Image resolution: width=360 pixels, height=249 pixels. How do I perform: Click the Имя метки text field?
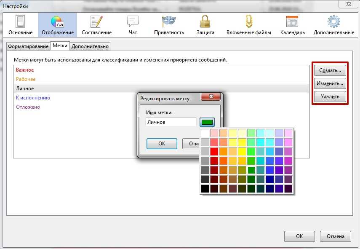tap(171, 122)
